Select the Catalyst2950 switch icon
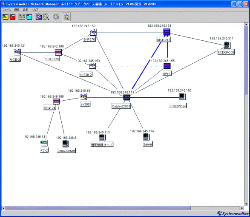Viewport: 250px width, 217px height. (x=126, y=97)
